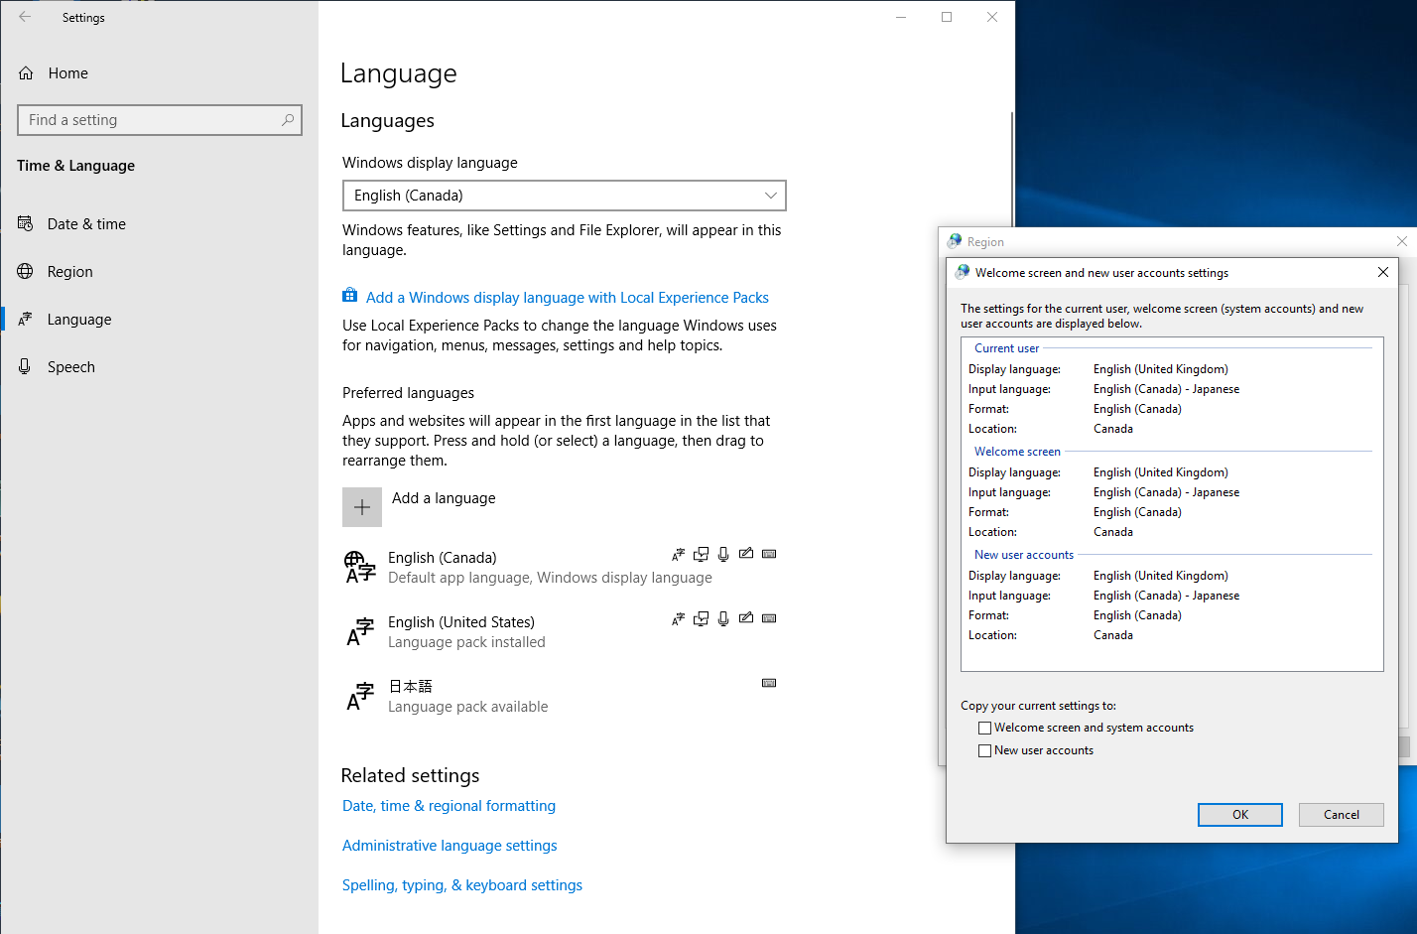Screen dimensions: 1417x934
Task: Click English (United States) microphone icon
Action: click(x=723, y=618)
